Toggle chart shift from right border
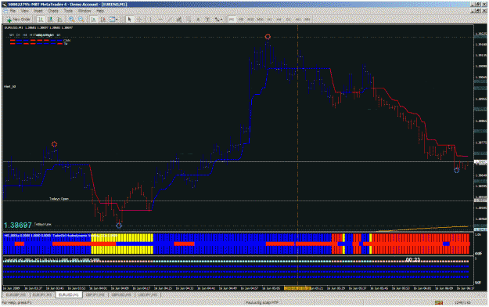Image resolution: width=489 pixels, height=307 pixels. pos(103,20)
